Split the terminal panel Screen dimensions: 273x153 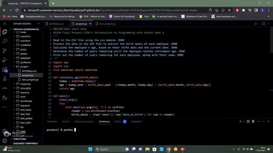(x=248, y=122)
